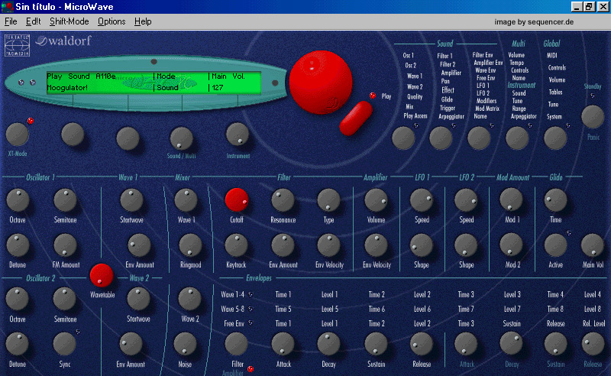Click the envelope Filter/Amplifier select knob
This screenshot has width=611, height=376.
(236, 345)
